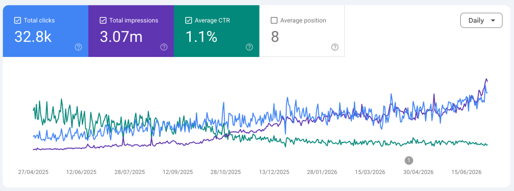
Task: Click the Total impressions label text
Action: pos(134,20)
